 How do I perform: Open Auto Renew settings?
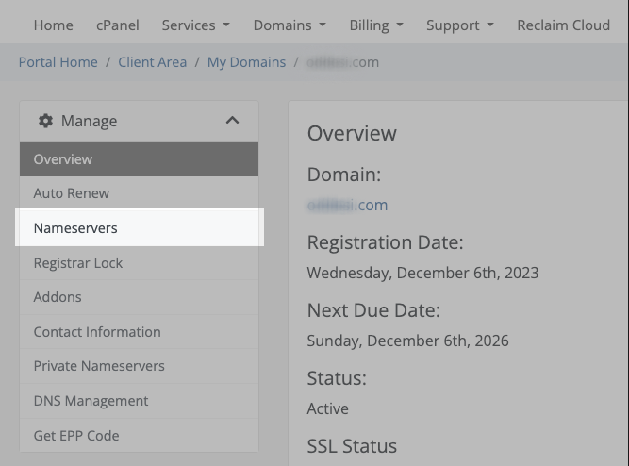point(139,193)
